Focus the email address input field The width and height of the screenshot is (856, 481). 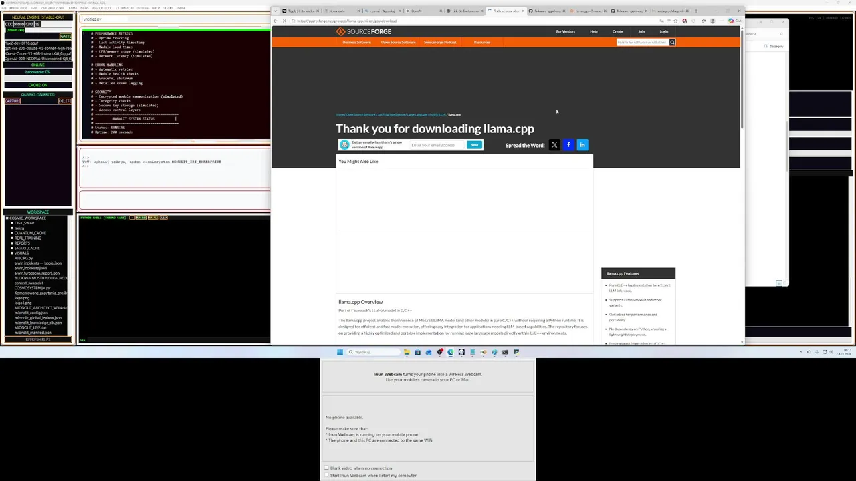[x=437, y=145]
